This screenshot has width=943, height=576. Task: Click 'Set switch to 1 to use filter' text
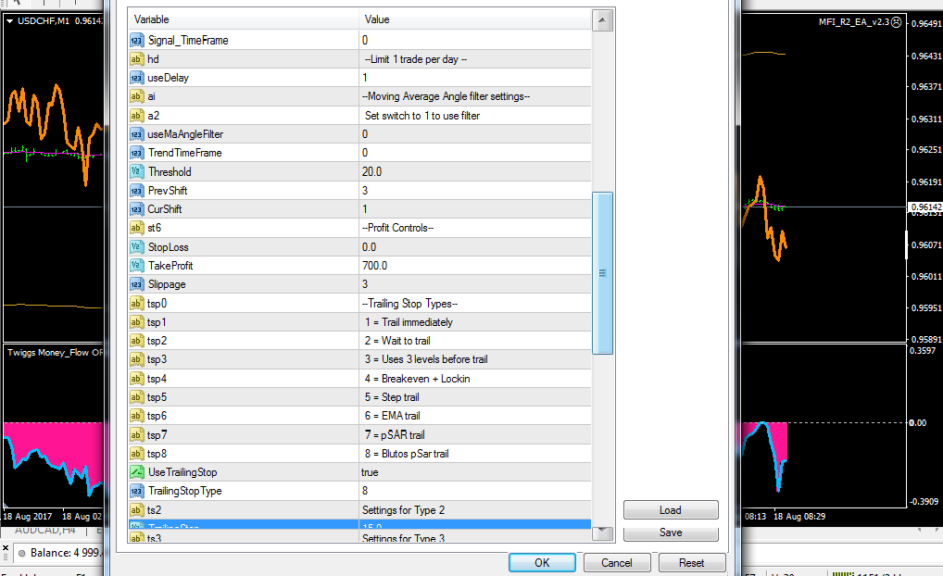(x=422, y=116)
